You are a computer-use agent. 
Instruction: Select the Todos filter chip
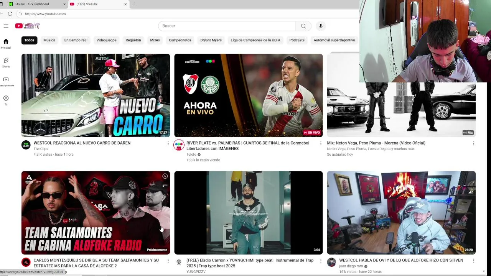(x=29, y=40)
